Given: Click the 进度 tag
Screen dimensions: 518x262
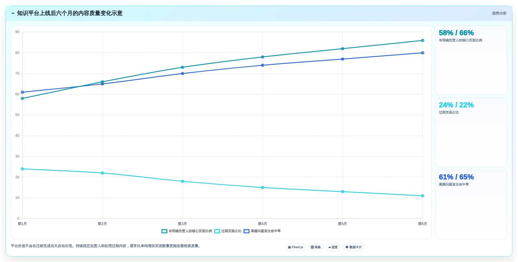Looking at the screenshot, I should pos(333,247).
